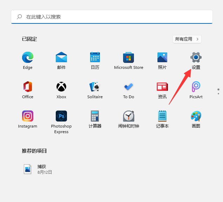
Task: Open Microsoft Store icon
Action: [129, 57]
